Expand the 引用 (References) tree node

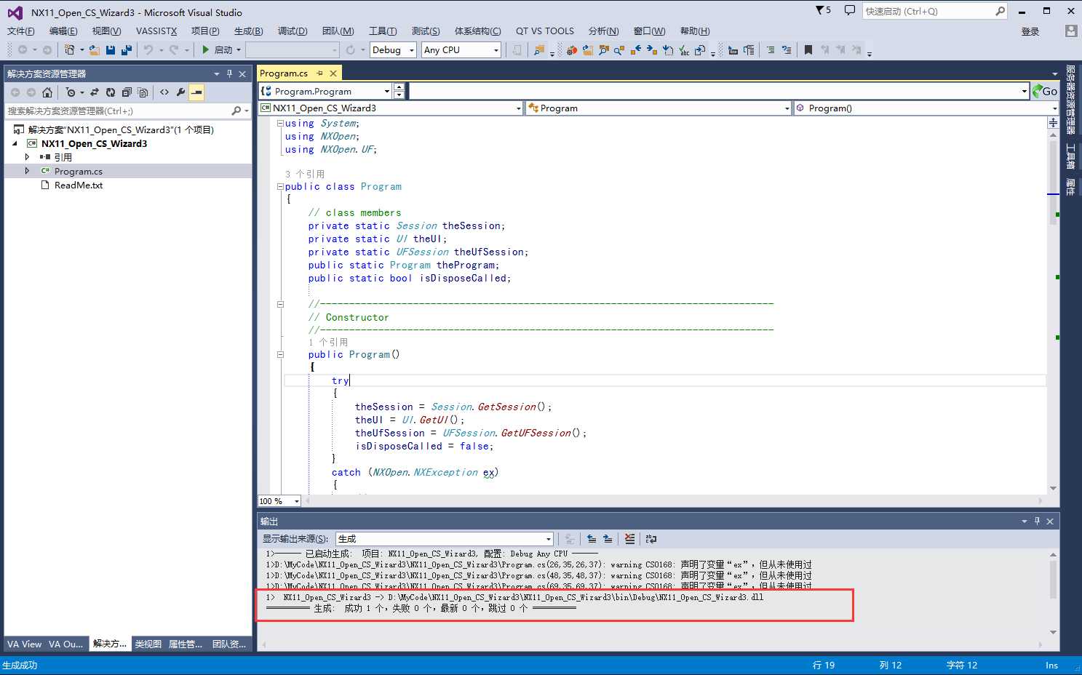(x=28, y=157)
